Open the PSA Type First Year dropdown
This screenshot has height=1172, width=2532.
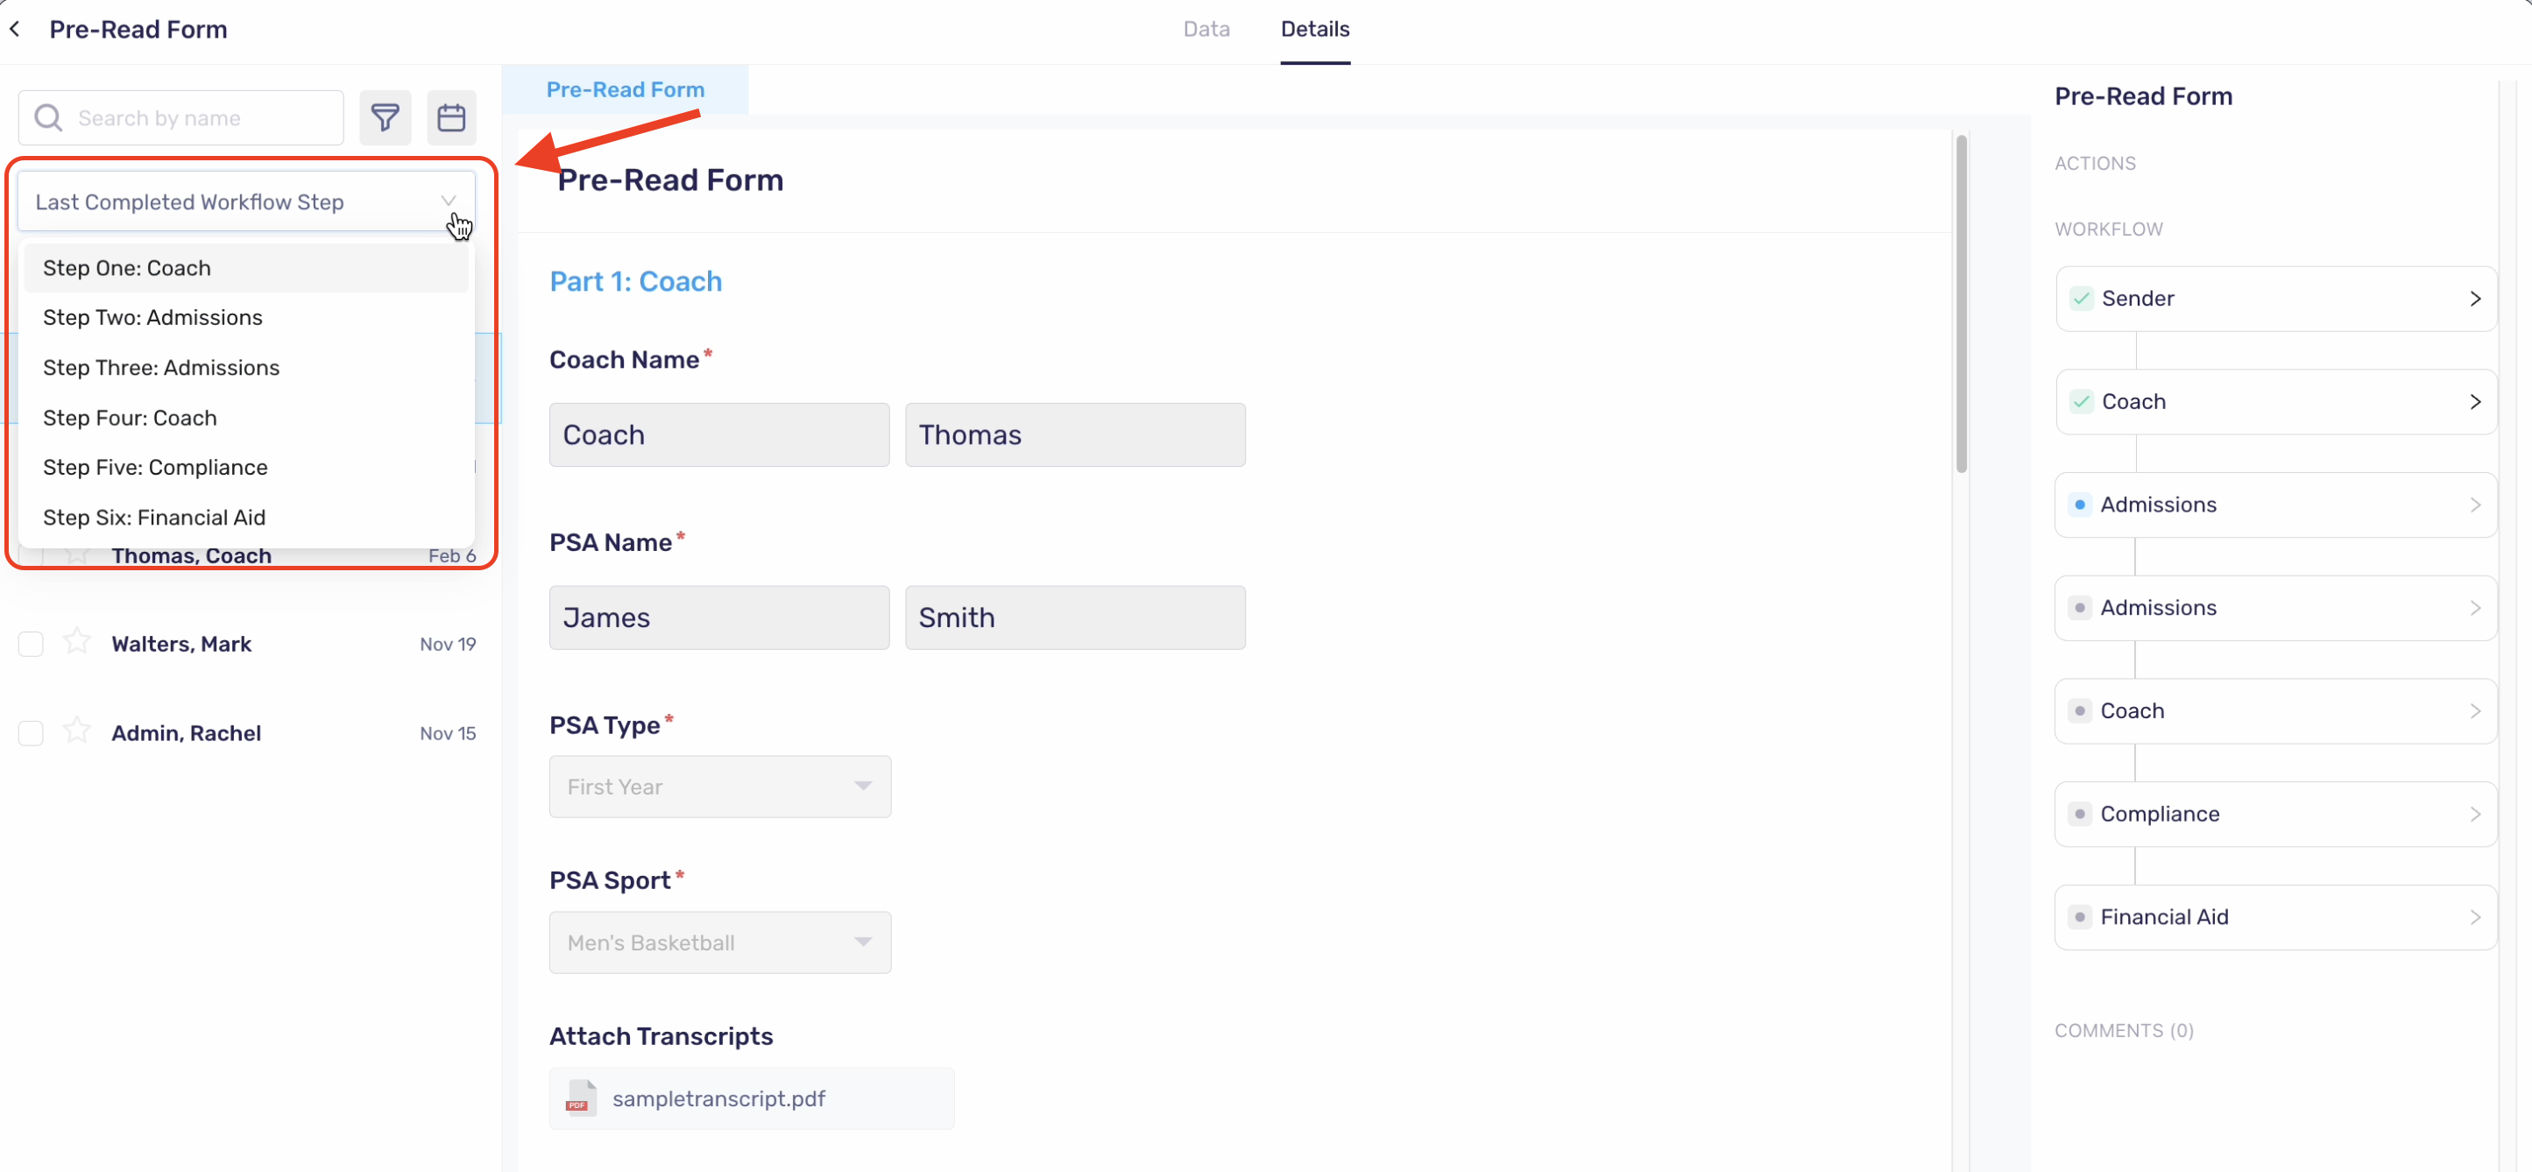point(719,786)
